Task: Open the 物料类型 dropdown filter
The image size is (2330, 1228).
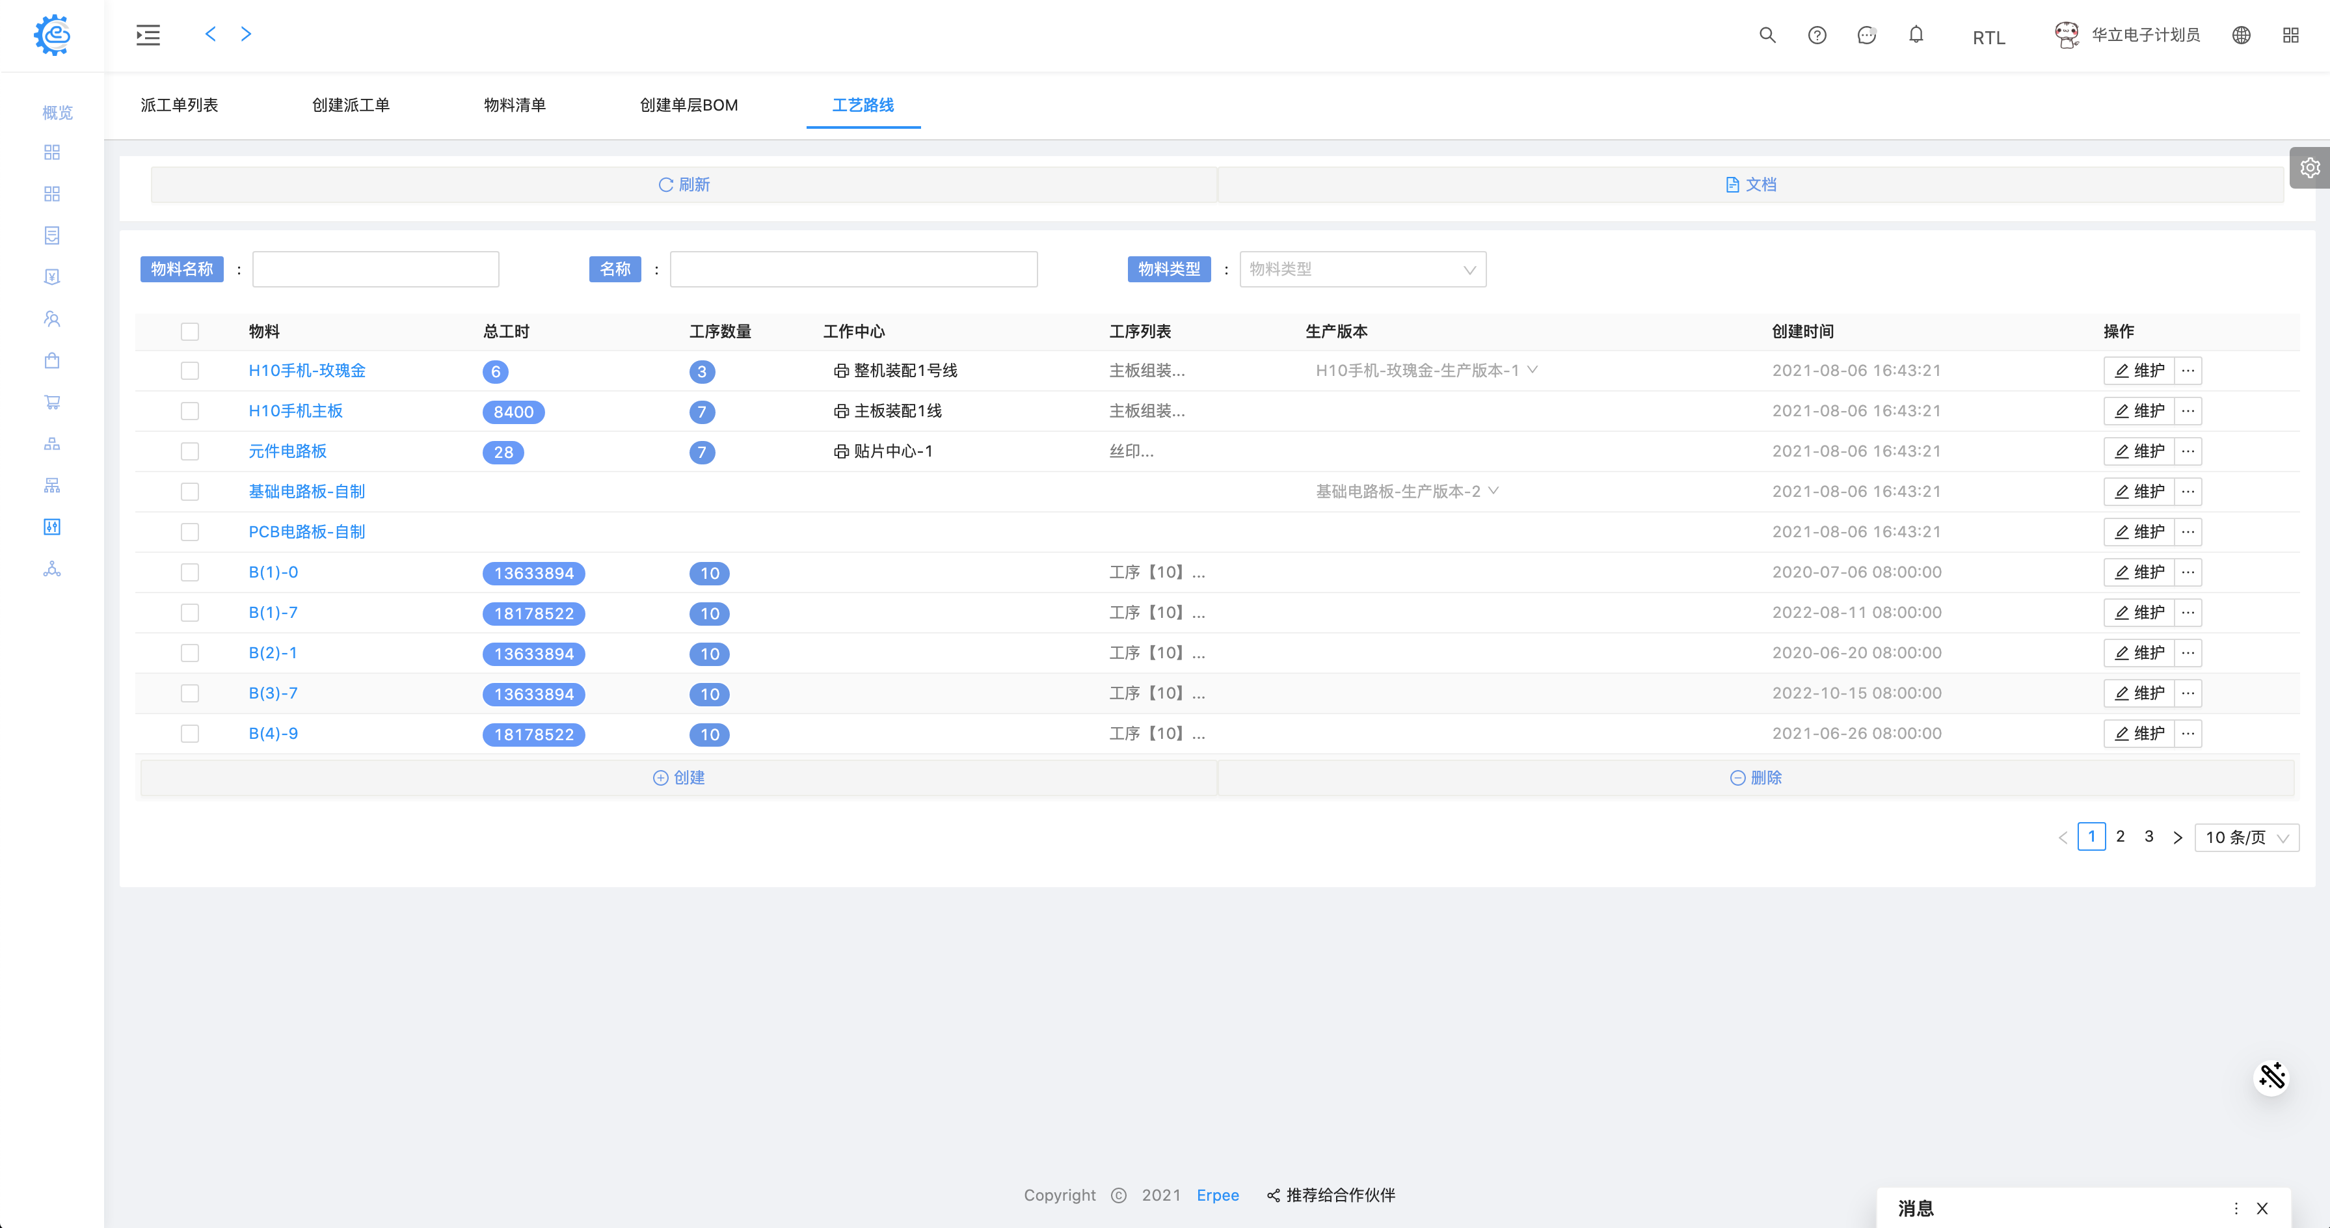Action: pos(1361,269)
